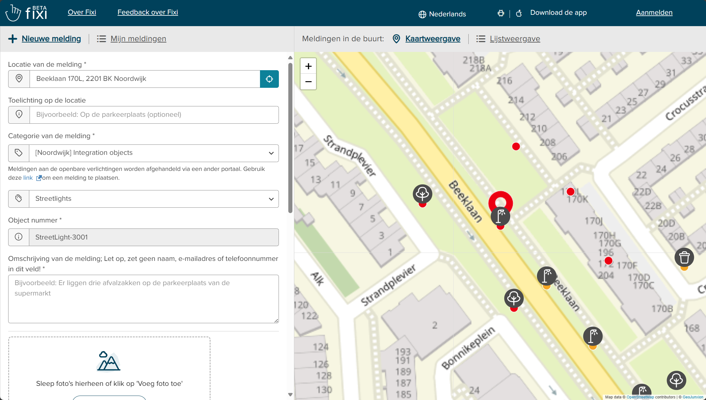
Task: Click the Apple app download icon
Action: coord(519,13)
